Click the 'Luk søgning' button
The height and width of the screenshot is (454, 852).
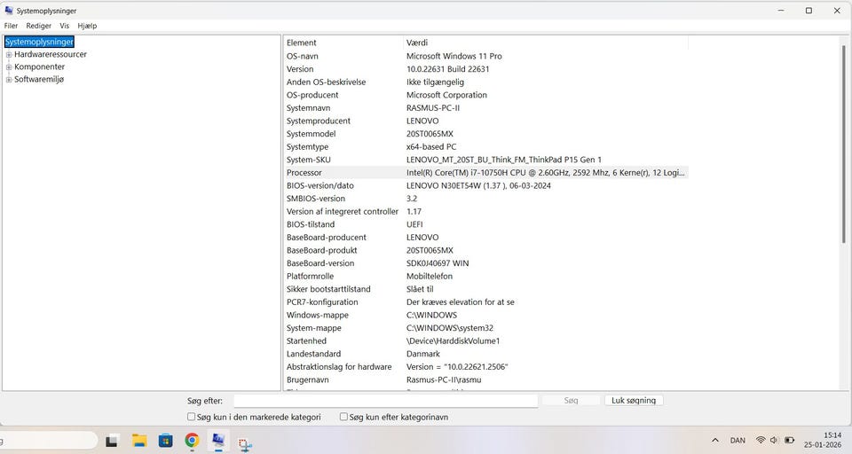(x=634, y=401)
